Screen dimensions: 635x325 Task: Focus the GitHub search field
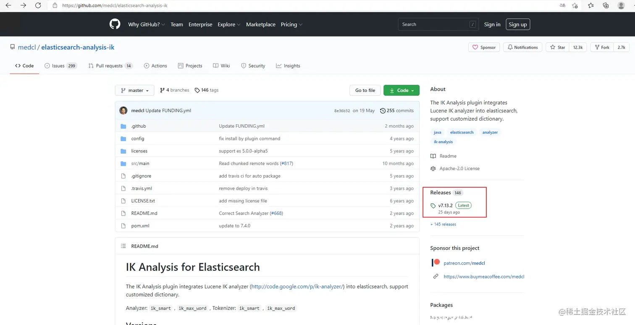438,24
